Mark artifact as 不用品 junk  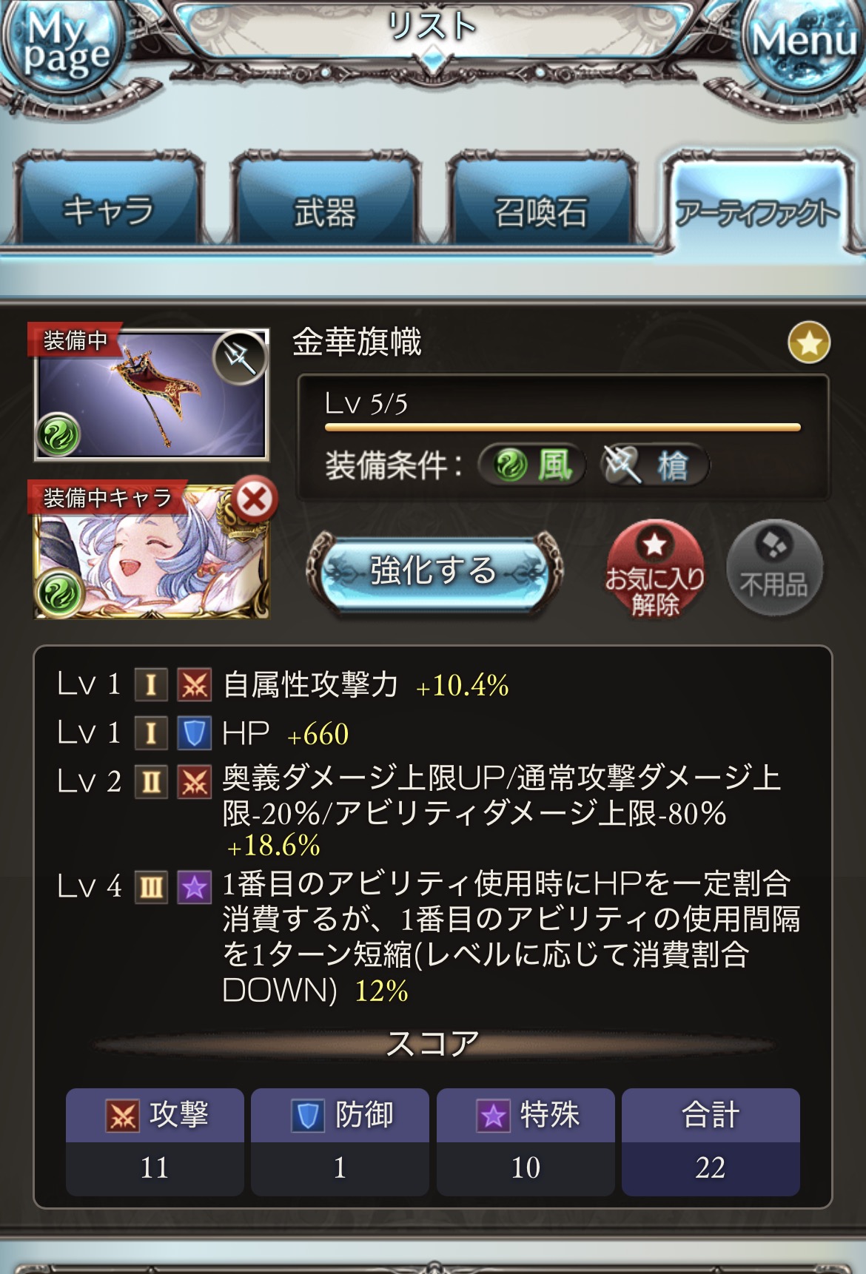click(774, 569)
